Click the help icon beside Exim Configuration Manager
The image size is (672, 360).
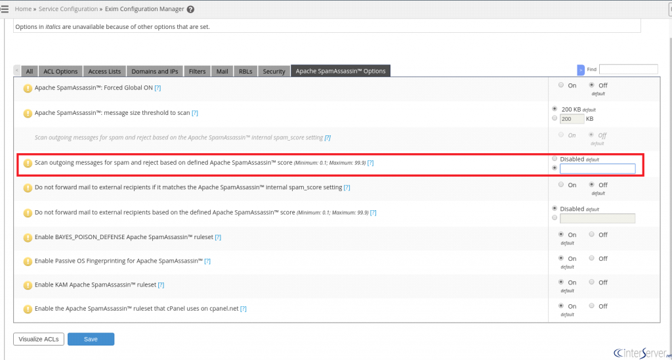(190, 10)
